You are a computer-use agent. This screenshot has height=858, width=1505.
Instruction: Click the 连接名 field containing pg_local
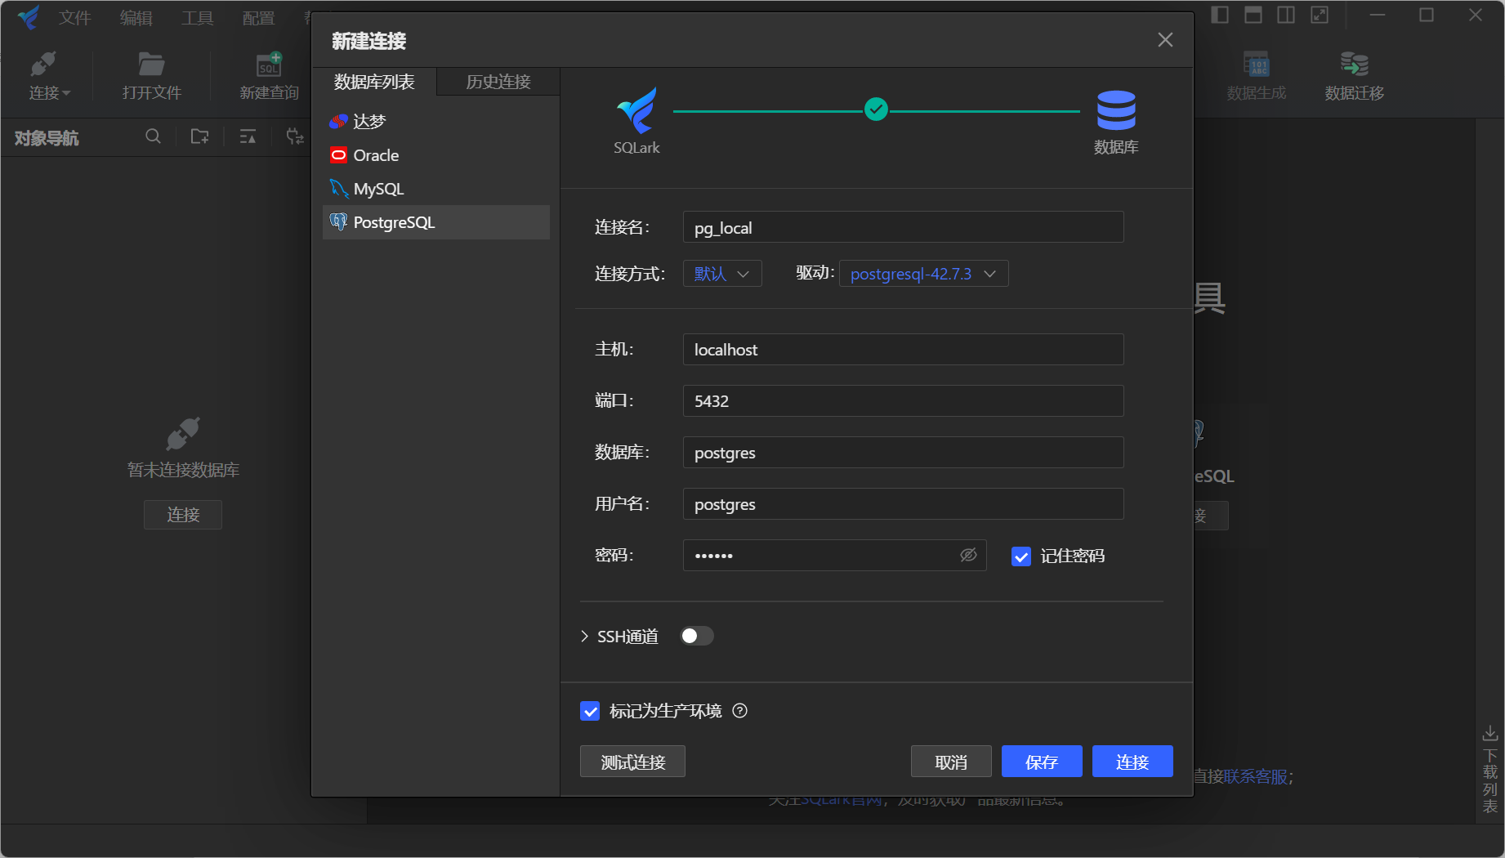[x=903, y=227]
